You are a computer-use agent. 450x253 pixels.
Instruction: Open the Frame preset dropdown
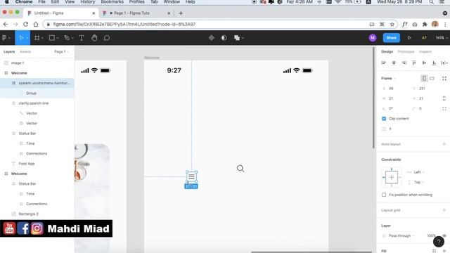[x=388, y=78]
